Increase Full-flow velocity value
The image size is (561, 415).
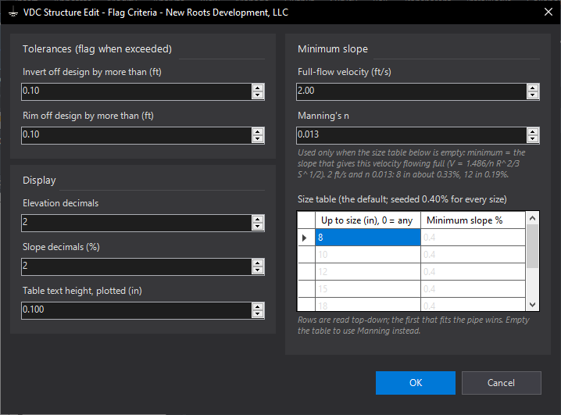[533, 88]
